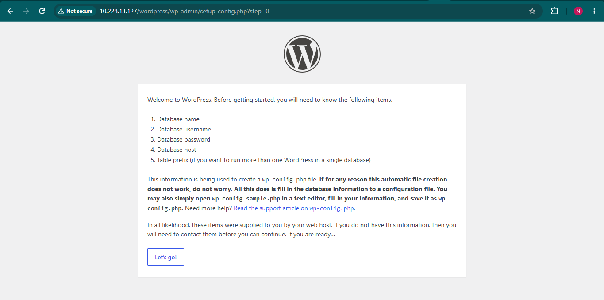
Task: Open the N profile avatar
Action: (x=578, y=11)
